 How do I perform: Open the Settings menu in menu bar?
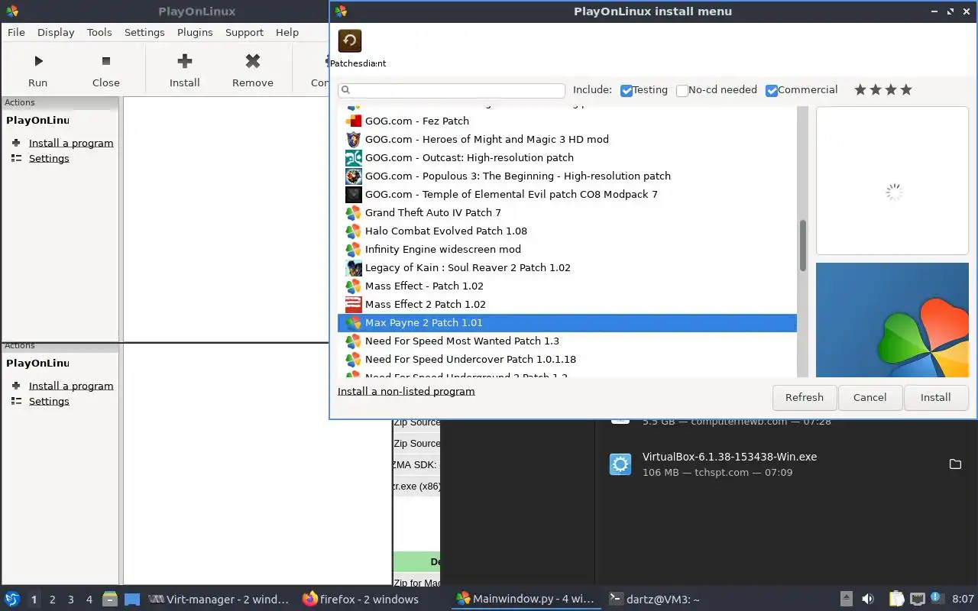pos(144,32)
